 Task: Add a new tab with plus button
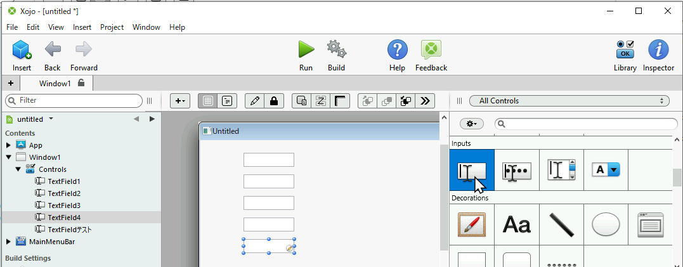[10, 83]
